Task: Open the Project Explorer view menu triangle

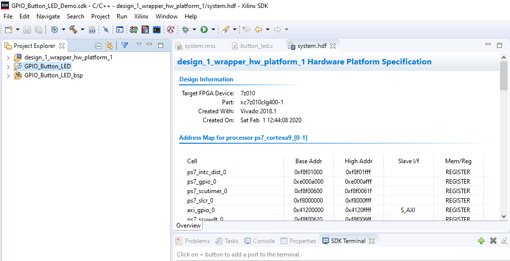Action: tap(139, 44)
